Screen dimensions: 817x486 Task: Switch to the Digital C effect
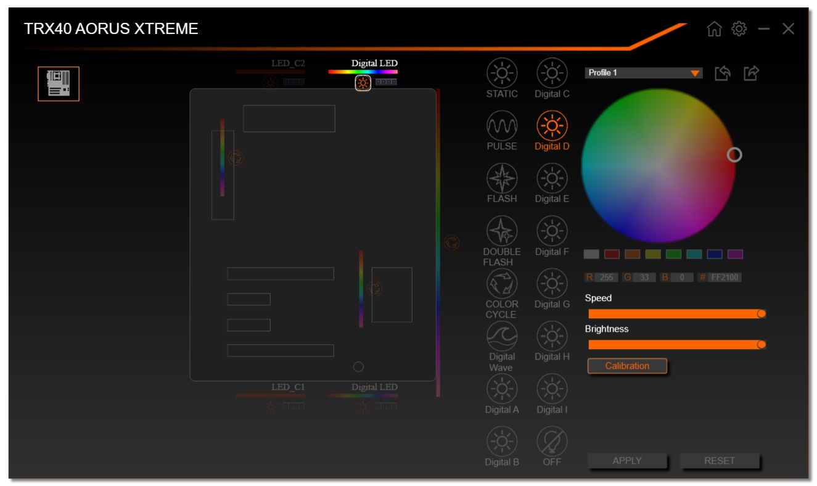(x=552, y=73)
